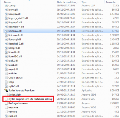120x118 pixels.
Task: Select the var.woe file
Action: point(13,112)
